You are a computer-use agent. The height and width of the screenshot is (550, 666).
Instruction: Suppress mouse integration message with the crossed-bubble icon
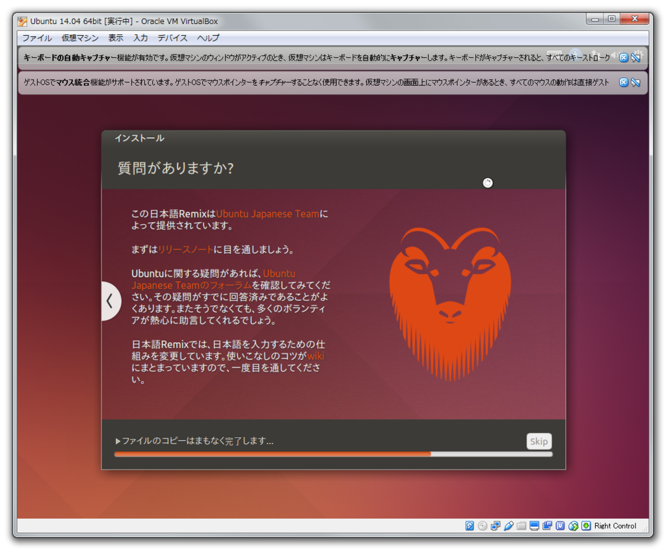[x=635, y=82]
